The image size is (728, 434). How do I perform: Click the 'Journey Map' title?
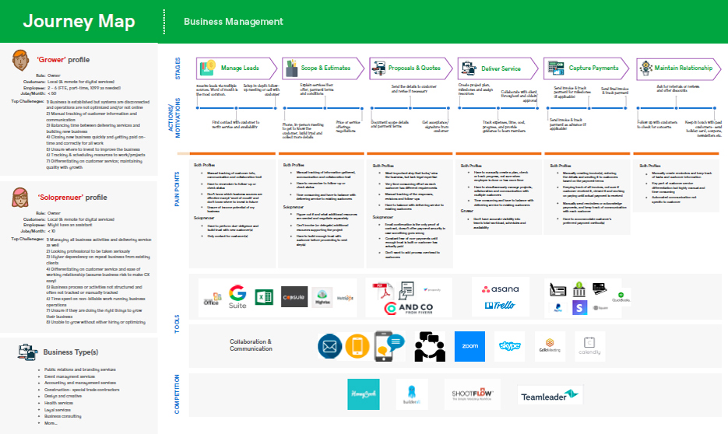point(79,21)
